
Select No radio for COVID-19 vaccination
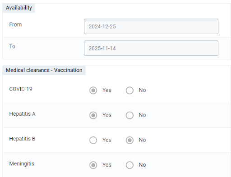click(x=129, y=91)
